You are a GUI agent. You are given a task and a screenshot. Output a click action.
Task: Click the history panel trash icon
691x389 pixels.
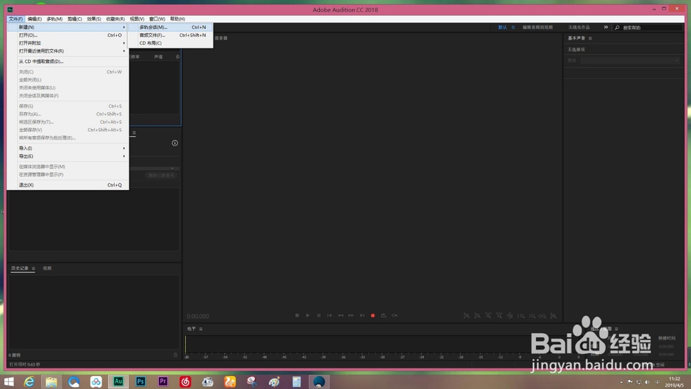coord(176,354)
